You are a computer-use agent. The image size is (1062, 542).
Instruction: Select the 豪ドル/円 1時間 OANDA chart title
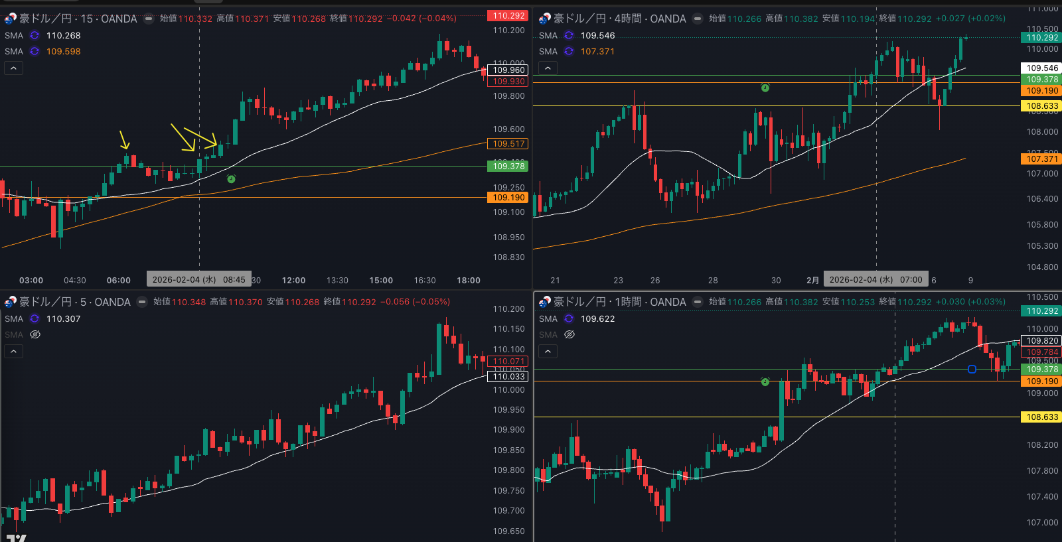(619, 302)
